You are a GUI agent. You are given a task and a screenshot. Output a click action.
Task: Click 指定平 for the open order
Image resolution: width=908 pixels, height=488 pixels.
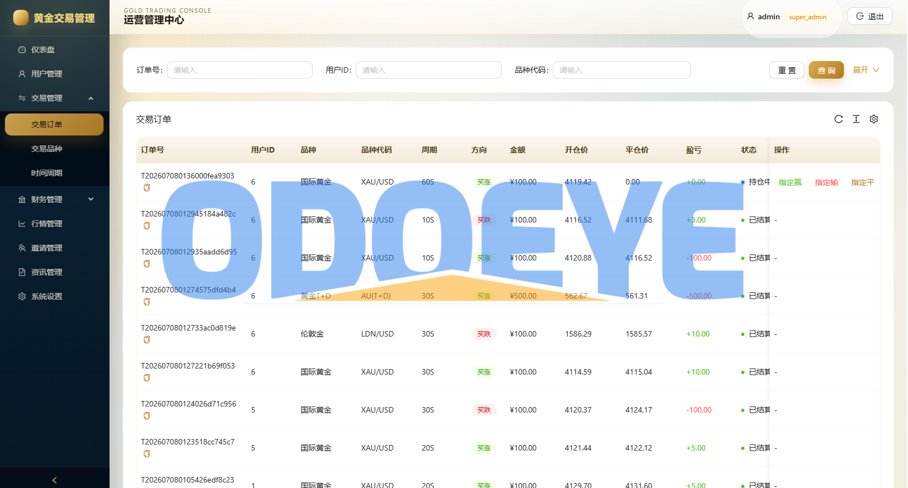tap(863, 182)
